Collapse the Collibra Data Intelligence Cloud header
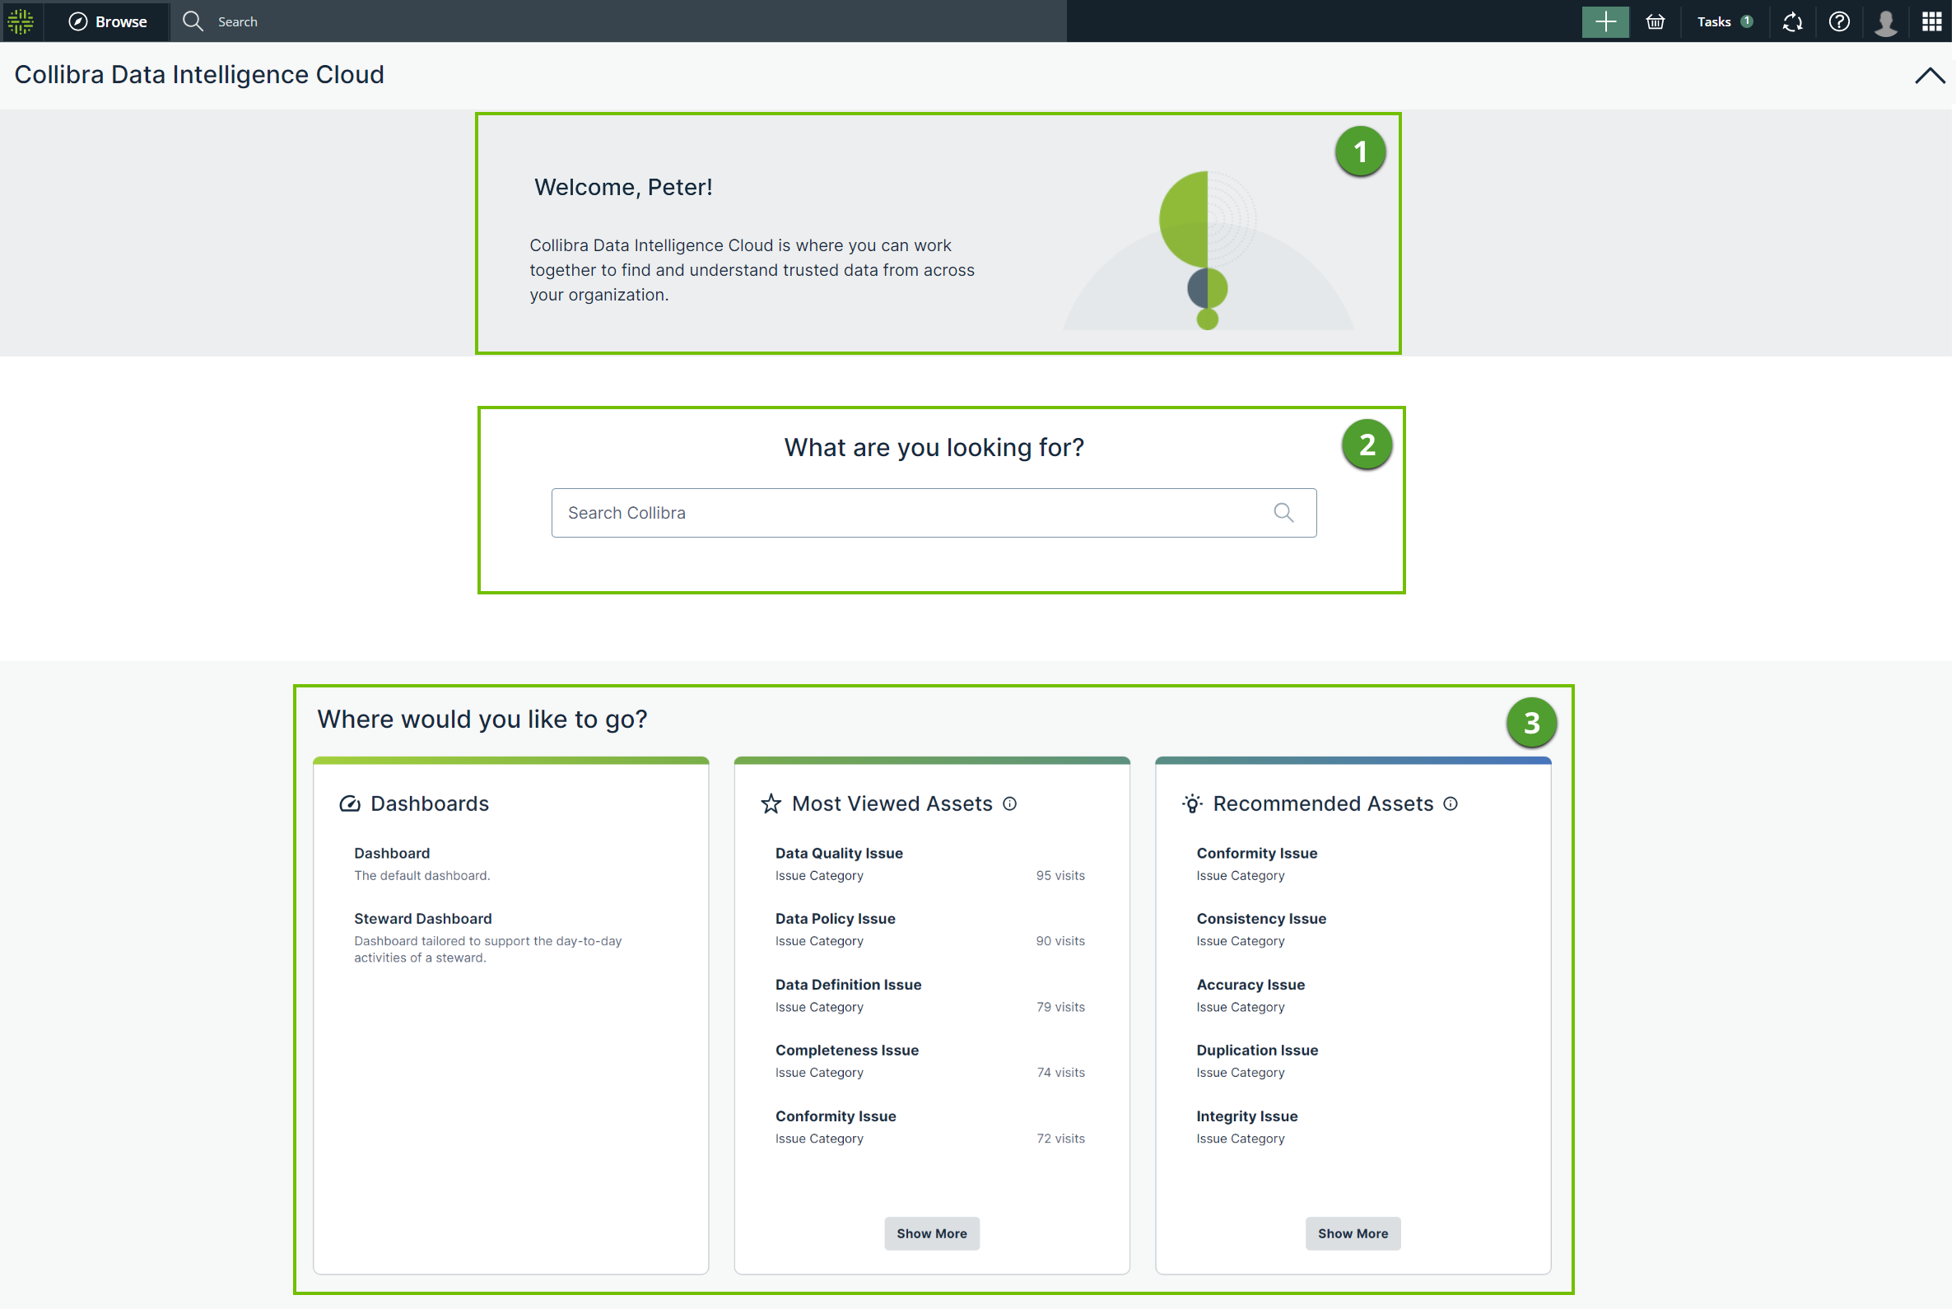Viewport: 1956px width, 1309px height. (1930, 75)
